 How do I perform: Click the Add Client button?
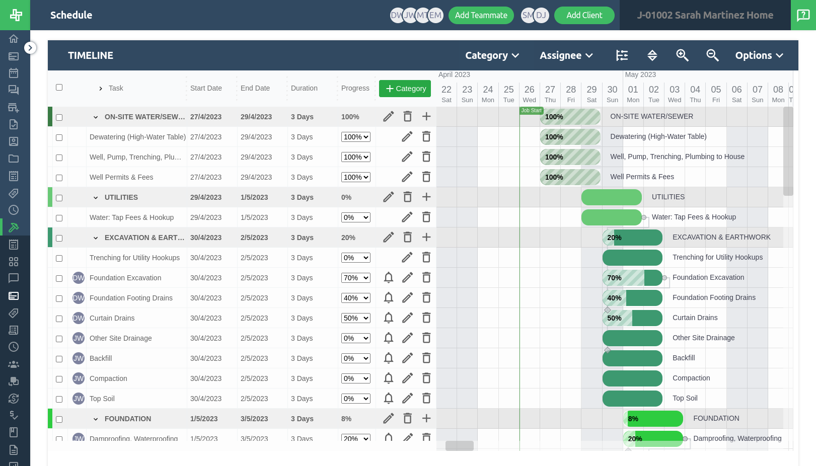click(x=584, y=15)
